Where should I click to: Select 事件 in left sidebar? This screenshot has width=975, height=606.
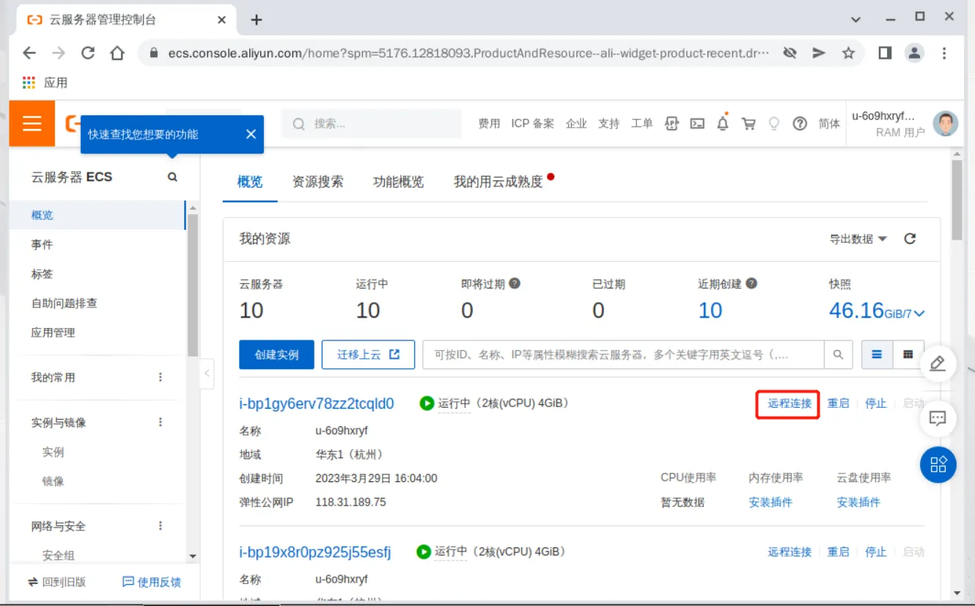(42, 244)
